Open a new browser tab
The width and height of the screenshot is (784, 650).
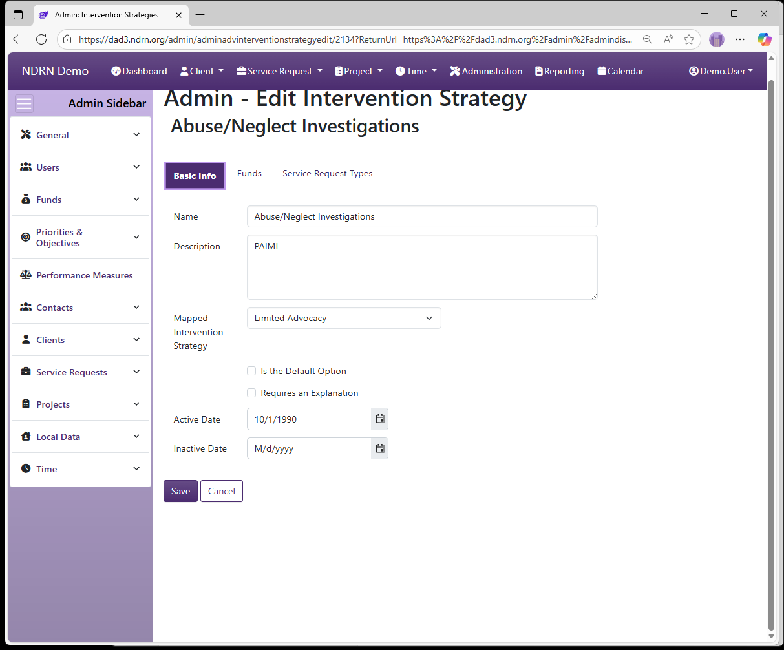click(200, 15)
